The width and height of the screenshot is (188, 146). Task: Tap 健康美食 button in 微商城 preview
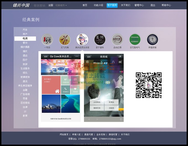point(97,108)
